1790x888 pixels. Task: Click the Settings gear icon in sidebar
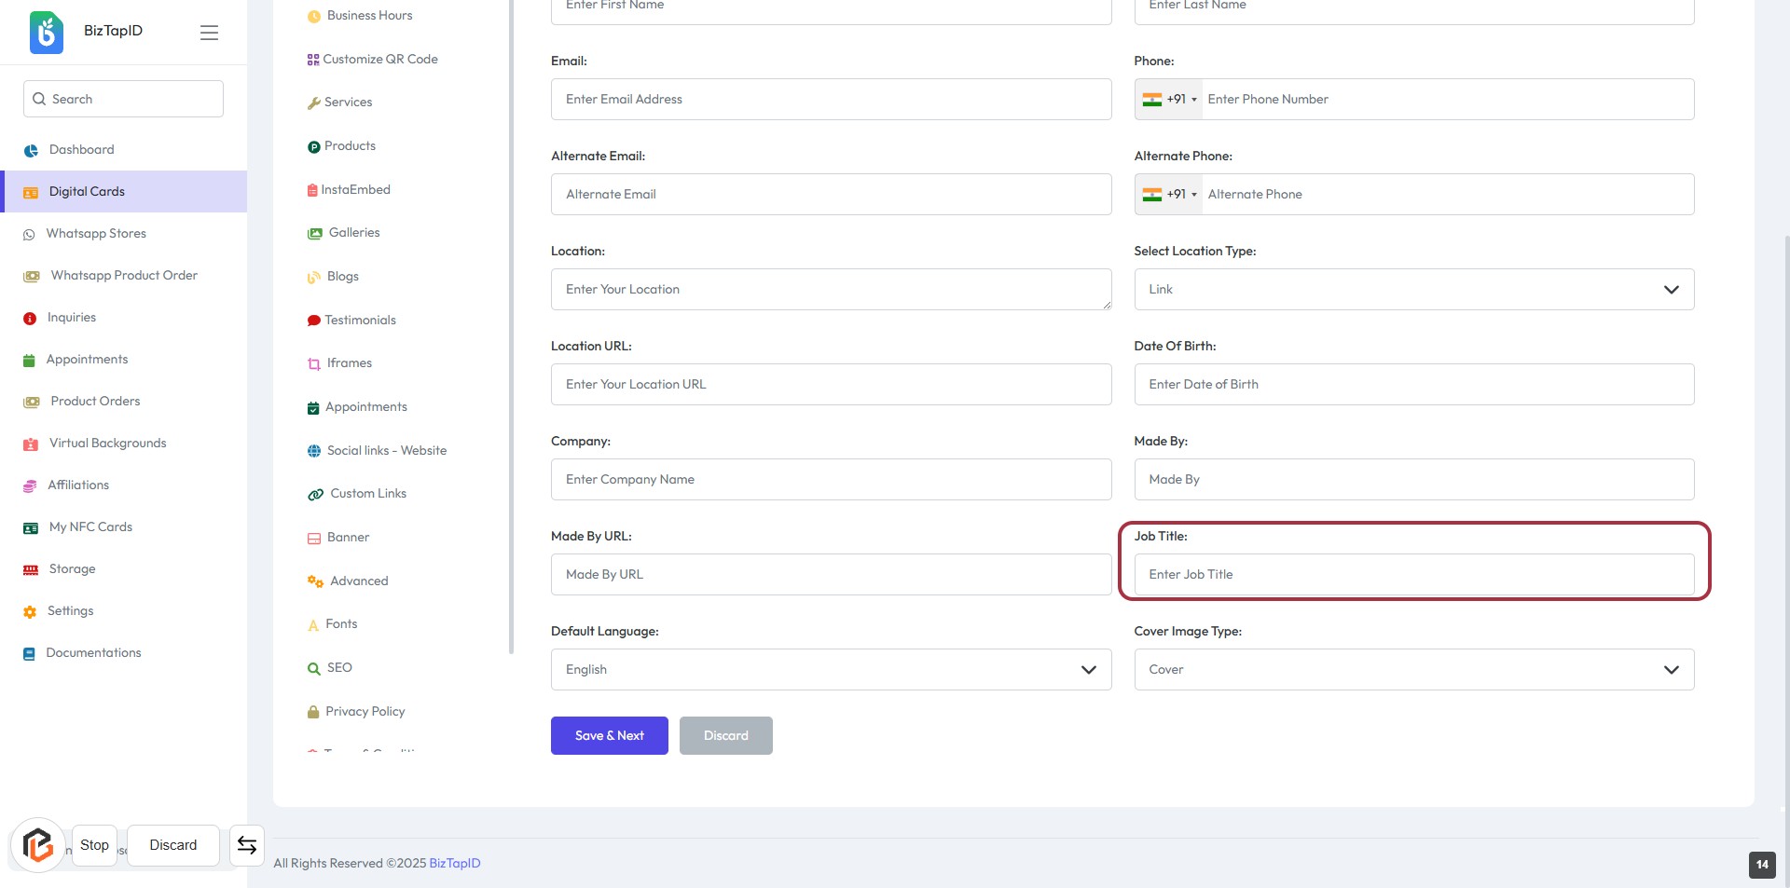click(30, 611)
